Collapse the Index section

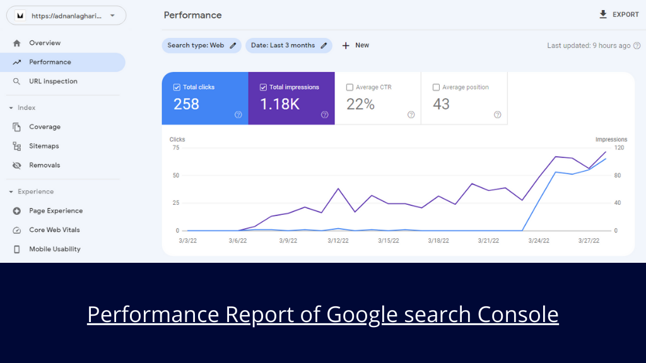tap(11, 108)
